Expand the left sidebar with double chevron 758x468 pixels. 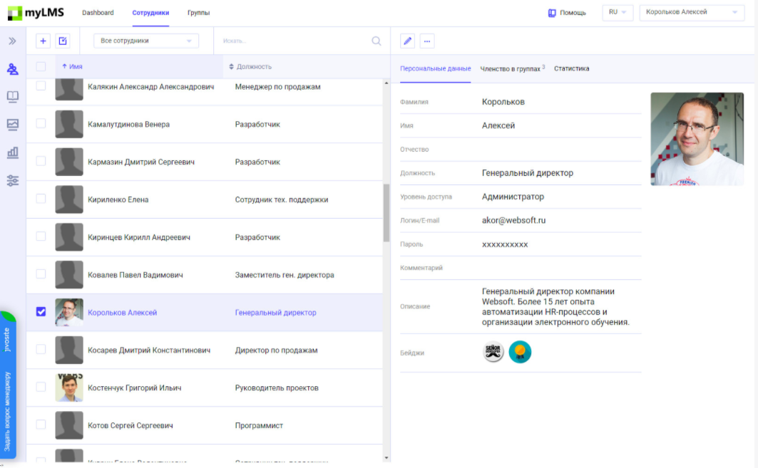[x=12, y=41]
